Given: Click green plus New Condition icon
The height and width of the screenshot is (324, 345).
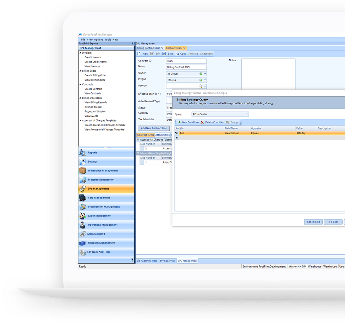Looking at the screenshot, I should 180,122.
